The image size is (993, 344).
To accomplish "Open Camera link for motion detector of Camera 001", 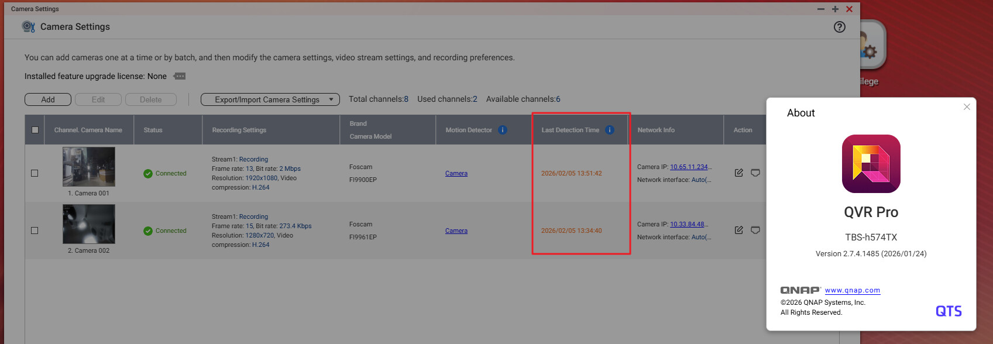I will (x=456, y=173).
